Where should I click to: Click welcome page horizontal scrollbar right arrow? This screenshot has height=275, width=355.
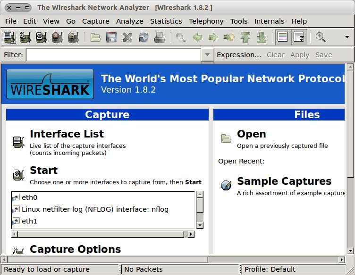click(341, 259)
